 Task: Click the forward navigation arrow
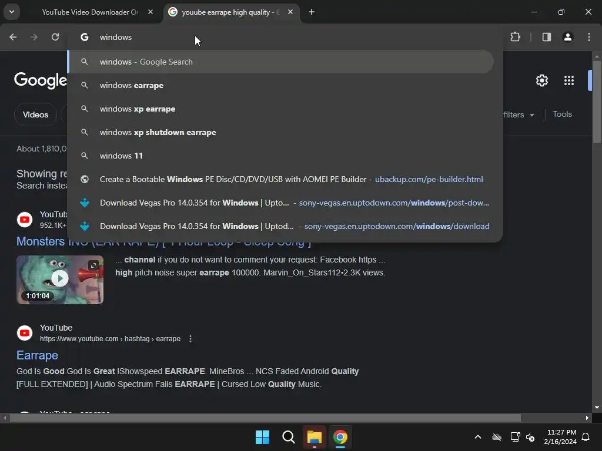coord(34,37)
